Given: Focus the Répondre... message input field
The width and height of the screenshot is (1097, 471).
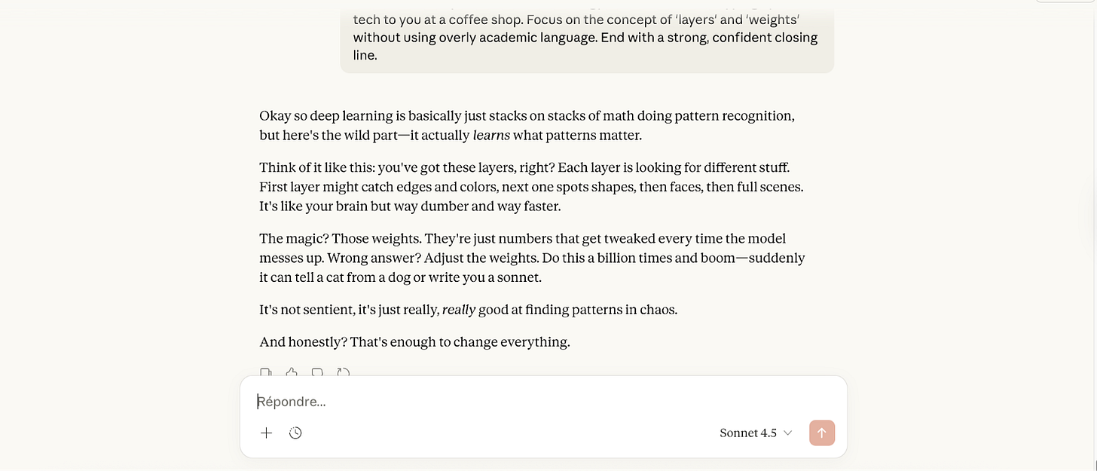Looking at the screenshot, I should click(543, 402).
